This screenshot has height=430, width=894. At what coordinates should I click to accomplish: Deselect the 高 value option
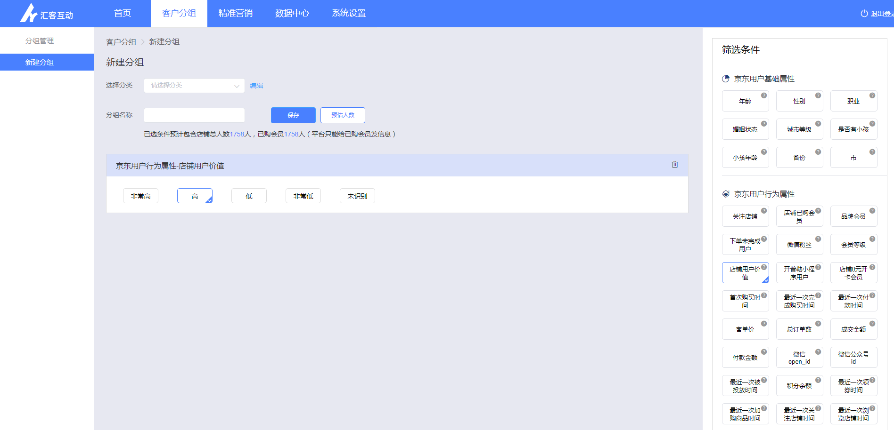[x=195, y=196]
